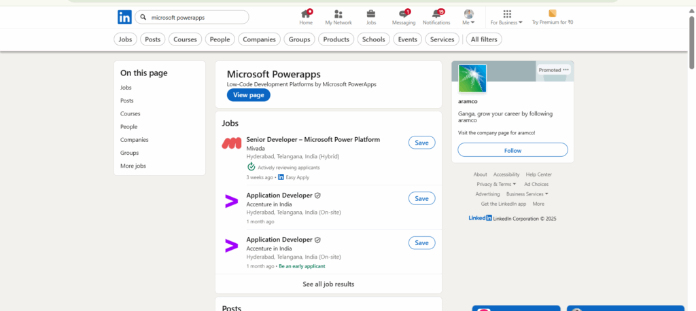Jump to Posts in On this page
The image size is (696, 311).
tap(127, 100)
